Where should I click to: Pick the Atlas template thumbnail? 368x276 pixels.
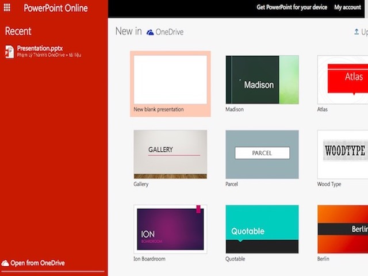(343, 79)
